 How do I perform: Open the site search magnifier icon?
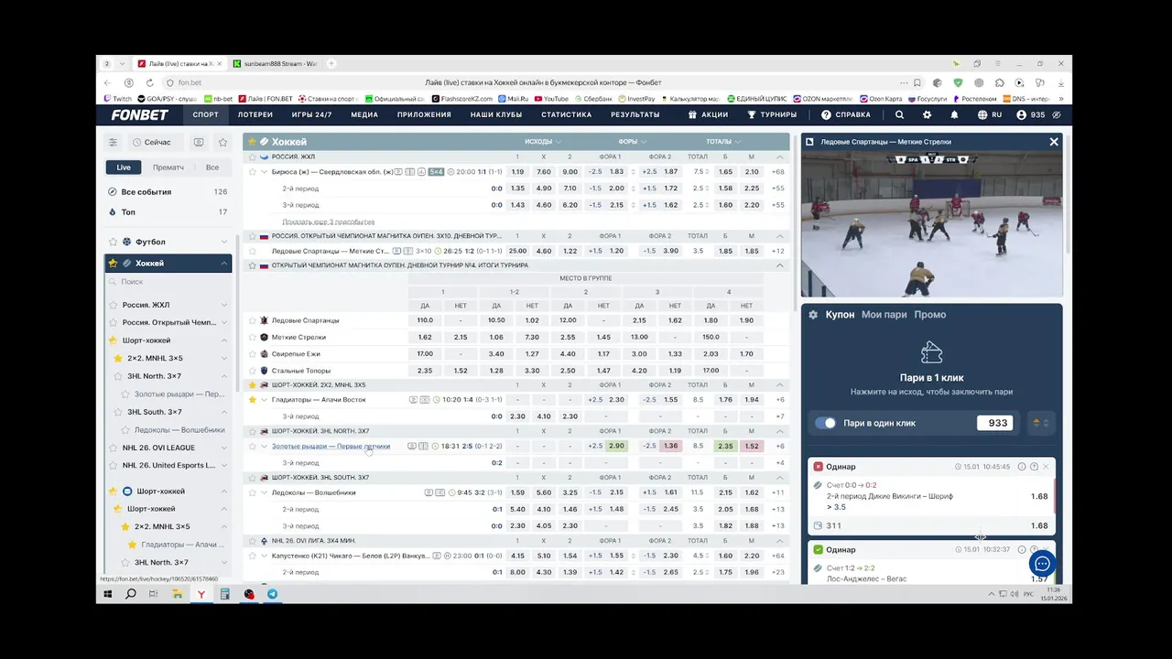point(899,115)
